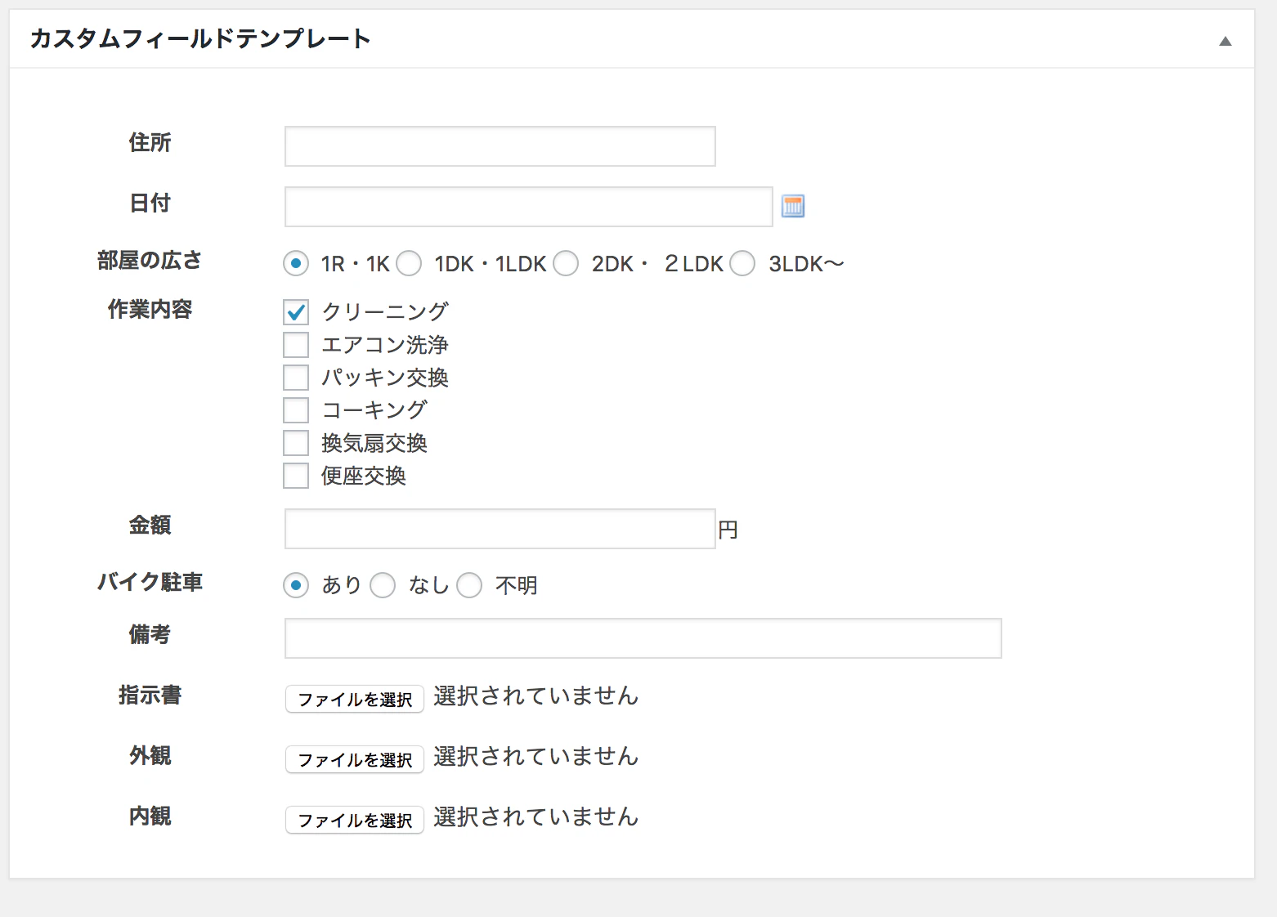Choose the 2DK・2LDK radio button
This screenshot has height=917, width=1277.
(566, 264)
